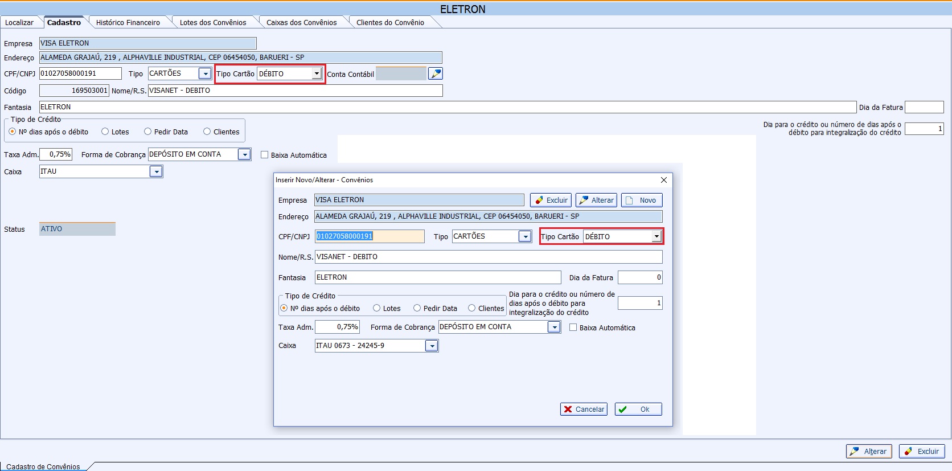Select the Cadastro tab
The width and height of the screenshot is (952, 471).
[64, 22]
